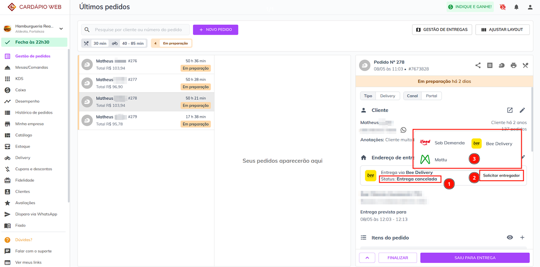The image size is (540, 267).
Task: Print order 278 with the printer icon
Action: pos(513,65)
